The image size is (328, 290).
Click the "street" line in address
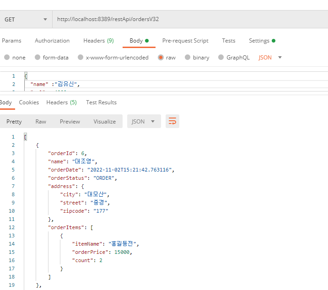tap(85, 203)
